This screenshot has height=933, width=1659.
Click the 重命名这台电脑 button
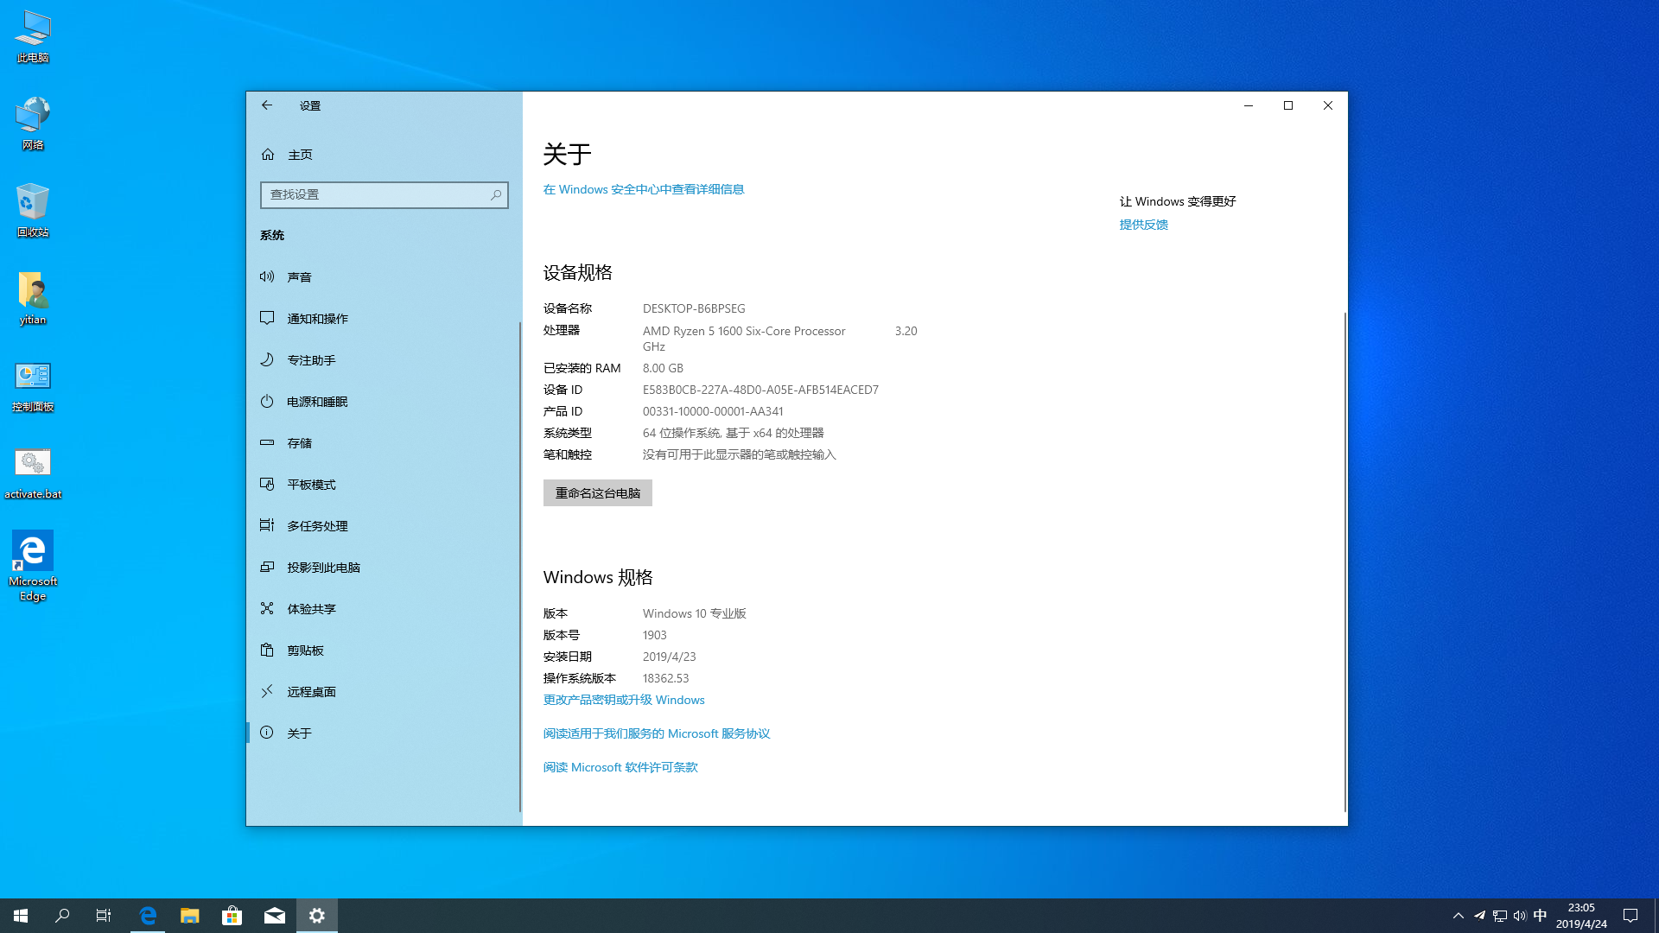(x=598, y=493)
